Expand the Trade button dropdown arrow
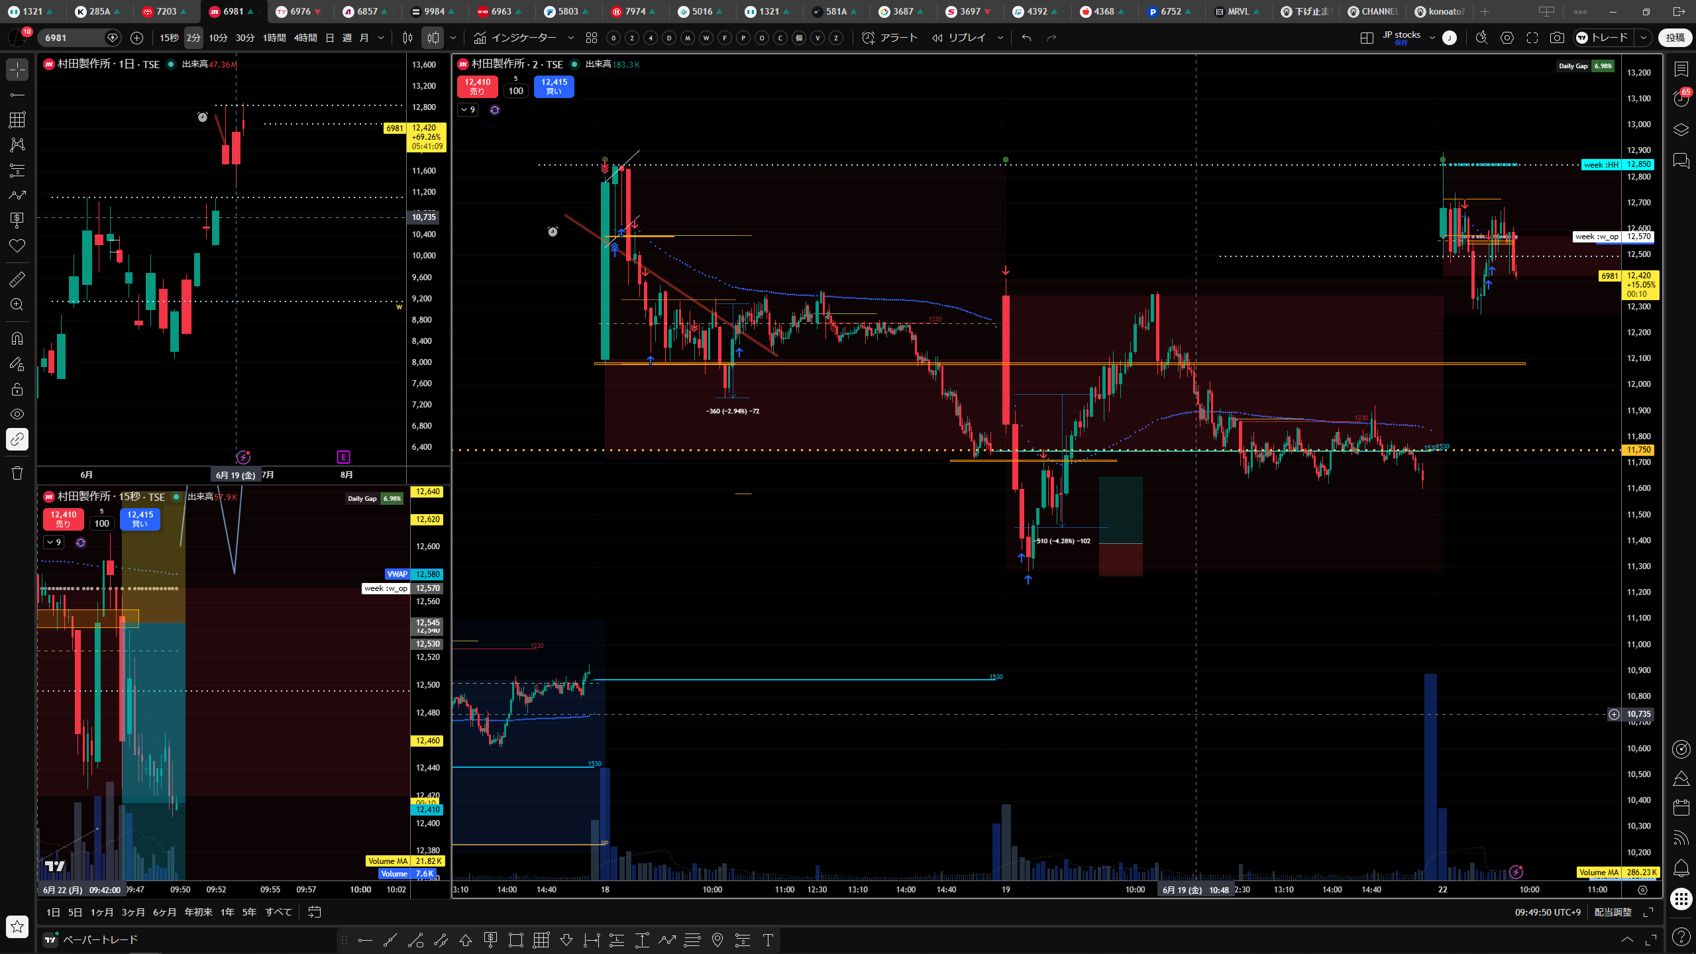 (1644, 38)
